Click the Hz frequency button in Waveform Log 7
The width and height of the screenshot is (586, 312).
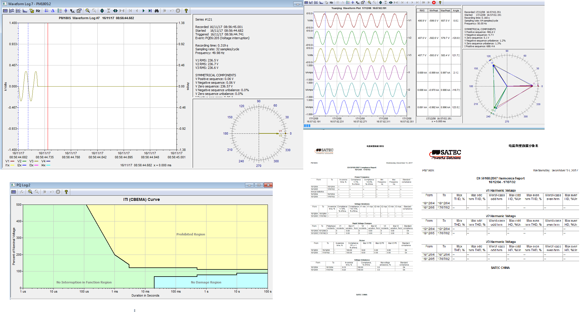[x=38, y=11]
